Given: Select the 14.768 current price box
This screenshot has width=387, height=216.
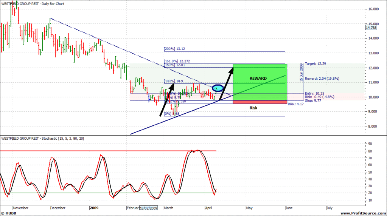Looking at the screenshot, I should (x=371, y=28).
